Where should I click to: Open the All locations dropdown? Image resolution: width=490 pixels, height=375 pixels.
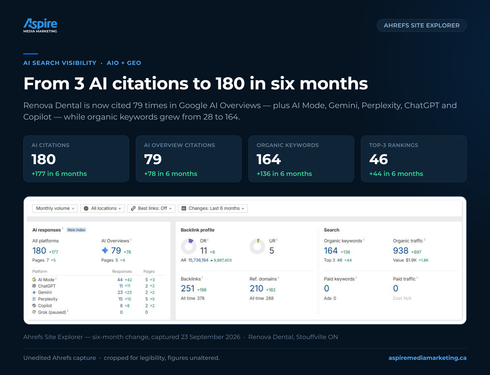[x=103, y=208]
